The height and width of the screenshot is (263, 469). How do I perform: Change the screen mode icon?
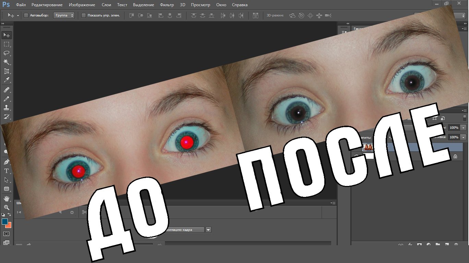pos(7,243)
